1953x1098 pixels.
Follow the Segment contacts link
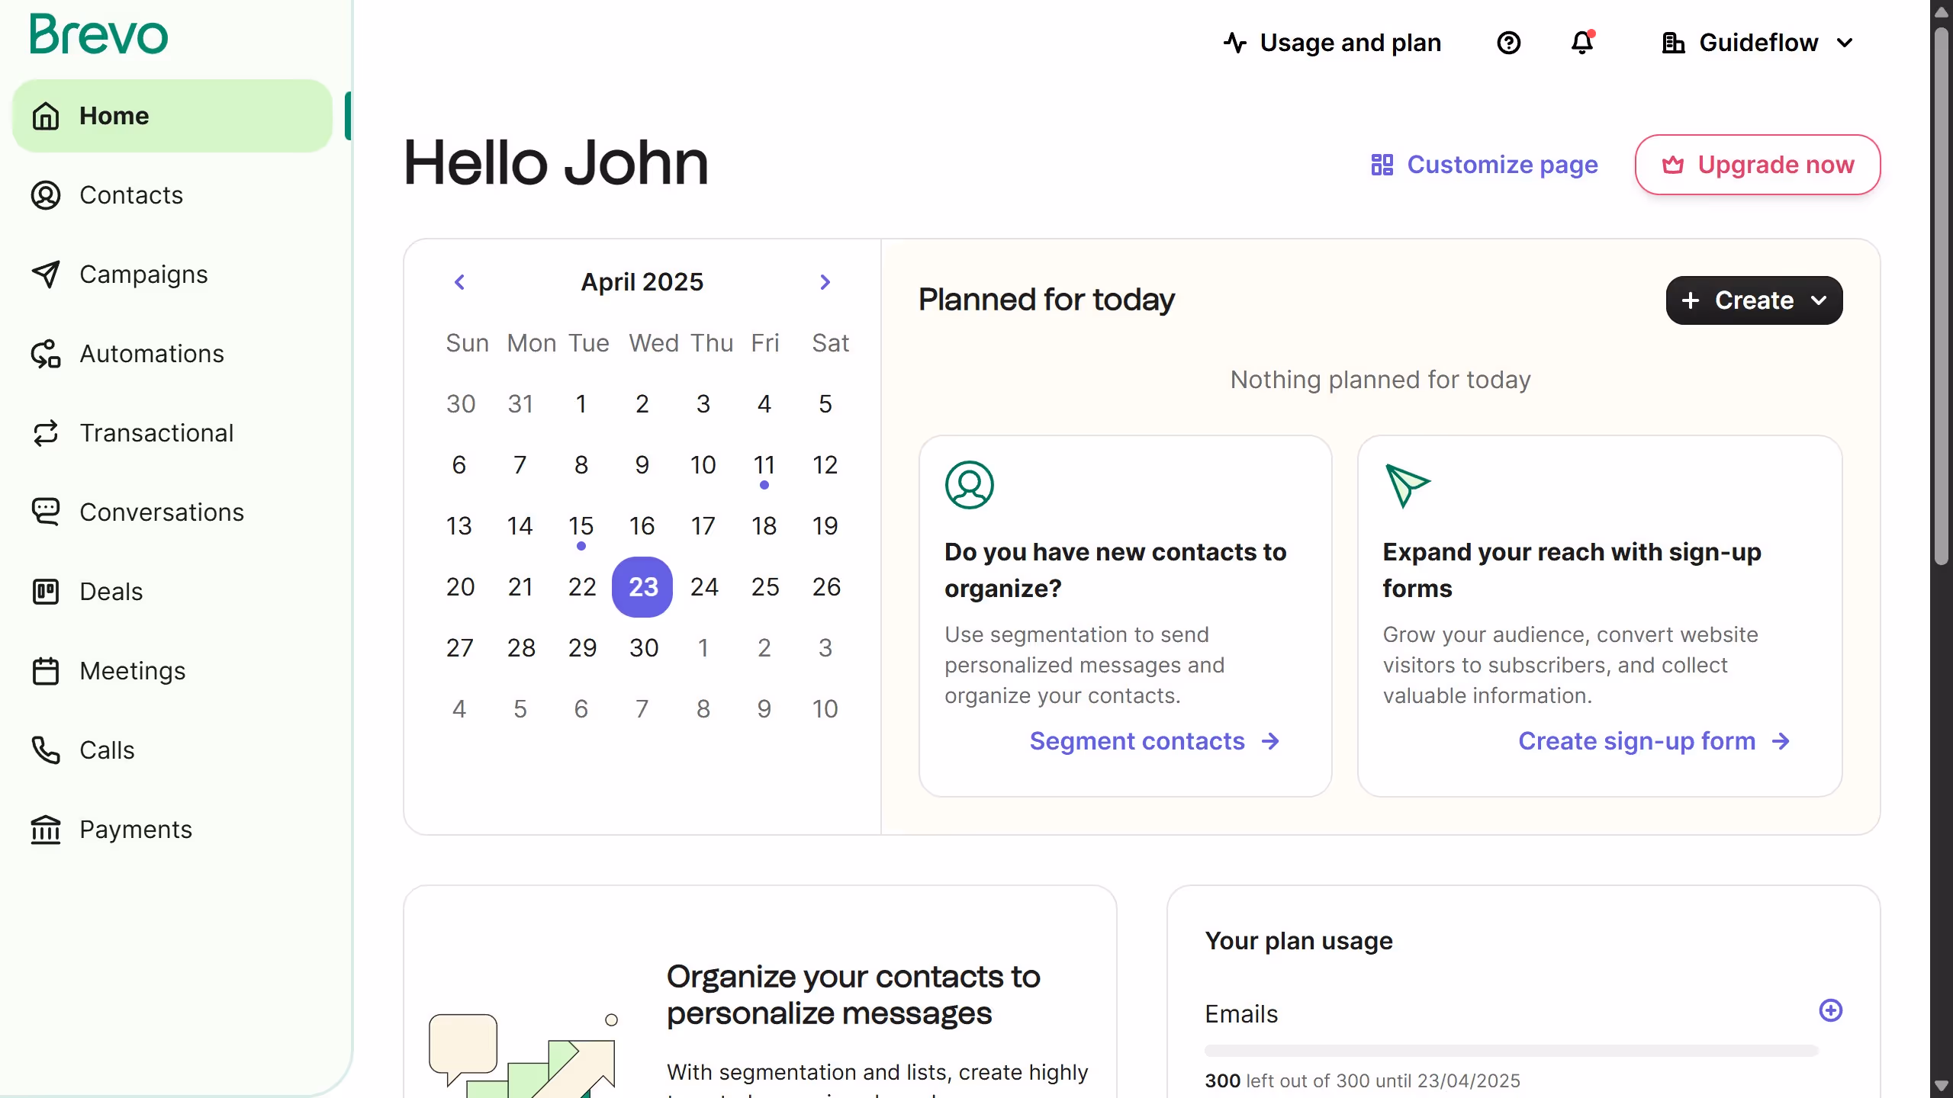point(1137,740)
